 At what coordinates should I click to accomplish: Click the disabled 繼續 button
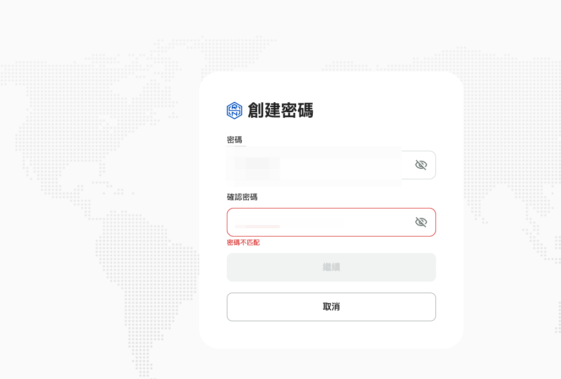click(331, 267)
